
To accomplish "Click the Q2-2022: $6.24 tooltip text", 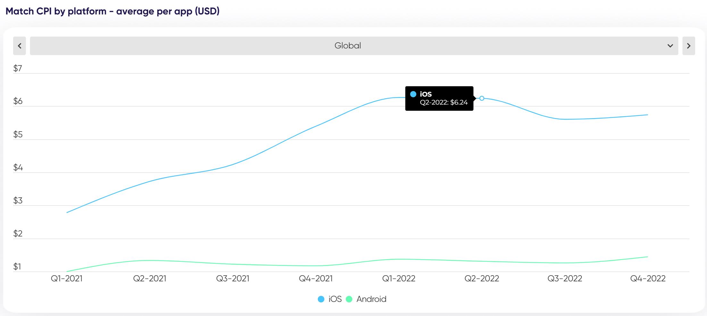I will (444, 102).
